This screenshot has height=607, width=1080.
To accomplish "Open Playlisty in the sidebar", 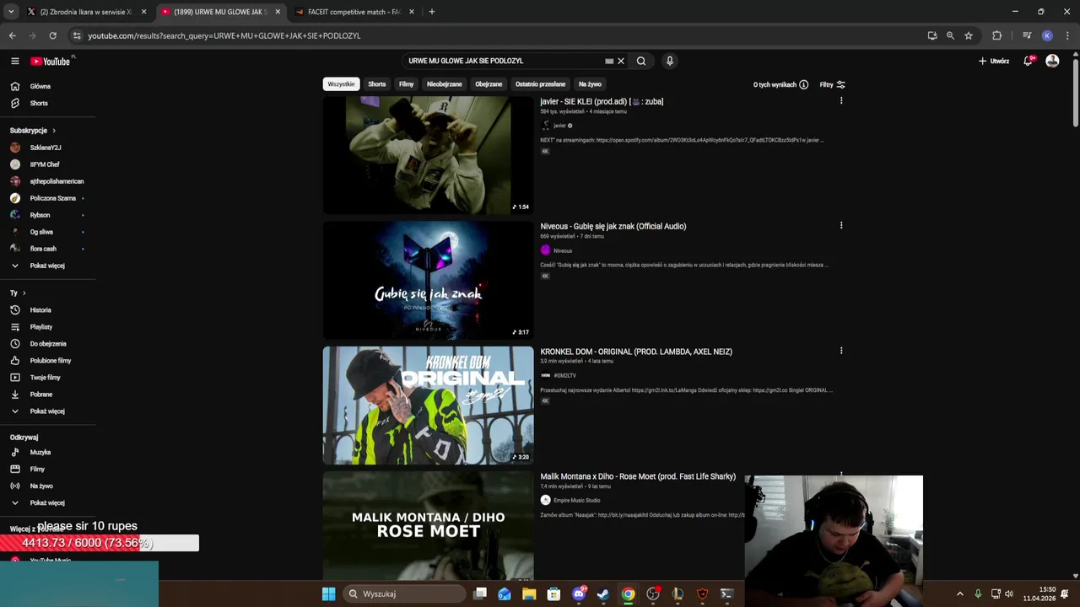I will 41,327.
